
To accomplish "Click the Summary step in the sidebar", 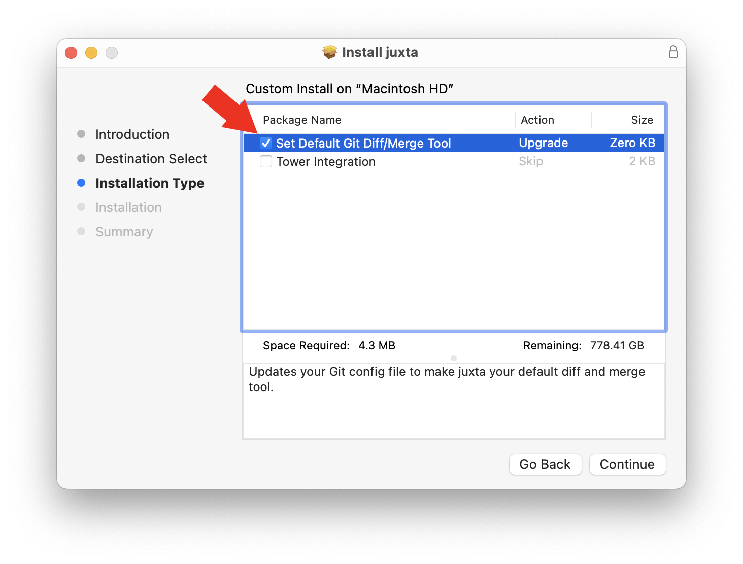I will pos(124,232).
